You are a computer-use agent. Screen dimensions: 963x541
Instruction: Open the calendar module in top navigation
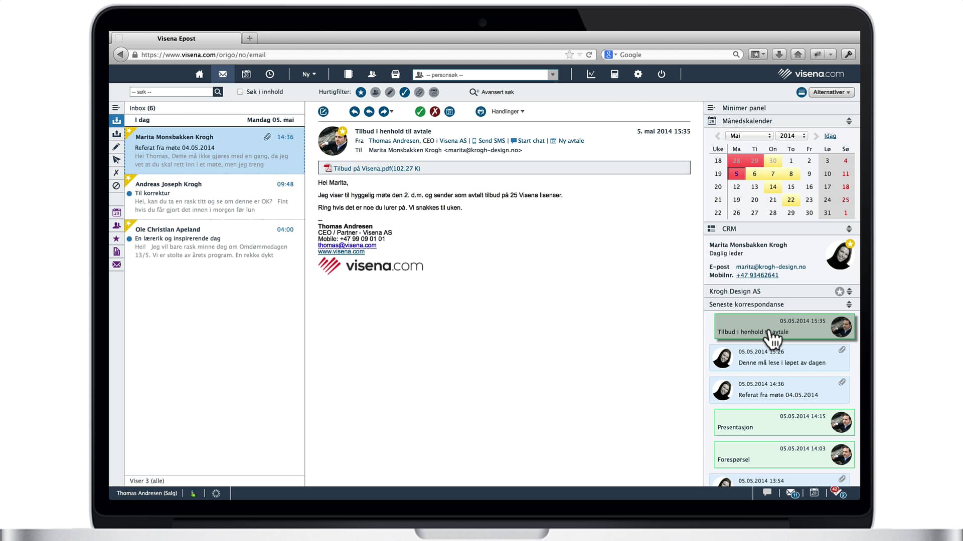click(246, 74)
